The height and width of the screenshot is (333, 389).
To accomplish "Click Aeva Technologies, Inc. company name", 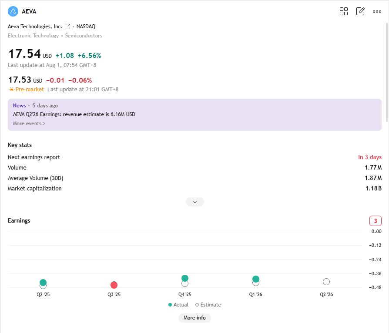I will pyautogui.click(x=35, y=27).
